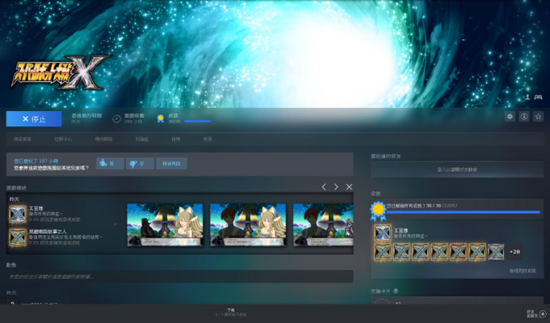The height and width of the screenshot is (323, 550).
Task: Open second screenshot thumbnail in summary
Action: point(248,225)
